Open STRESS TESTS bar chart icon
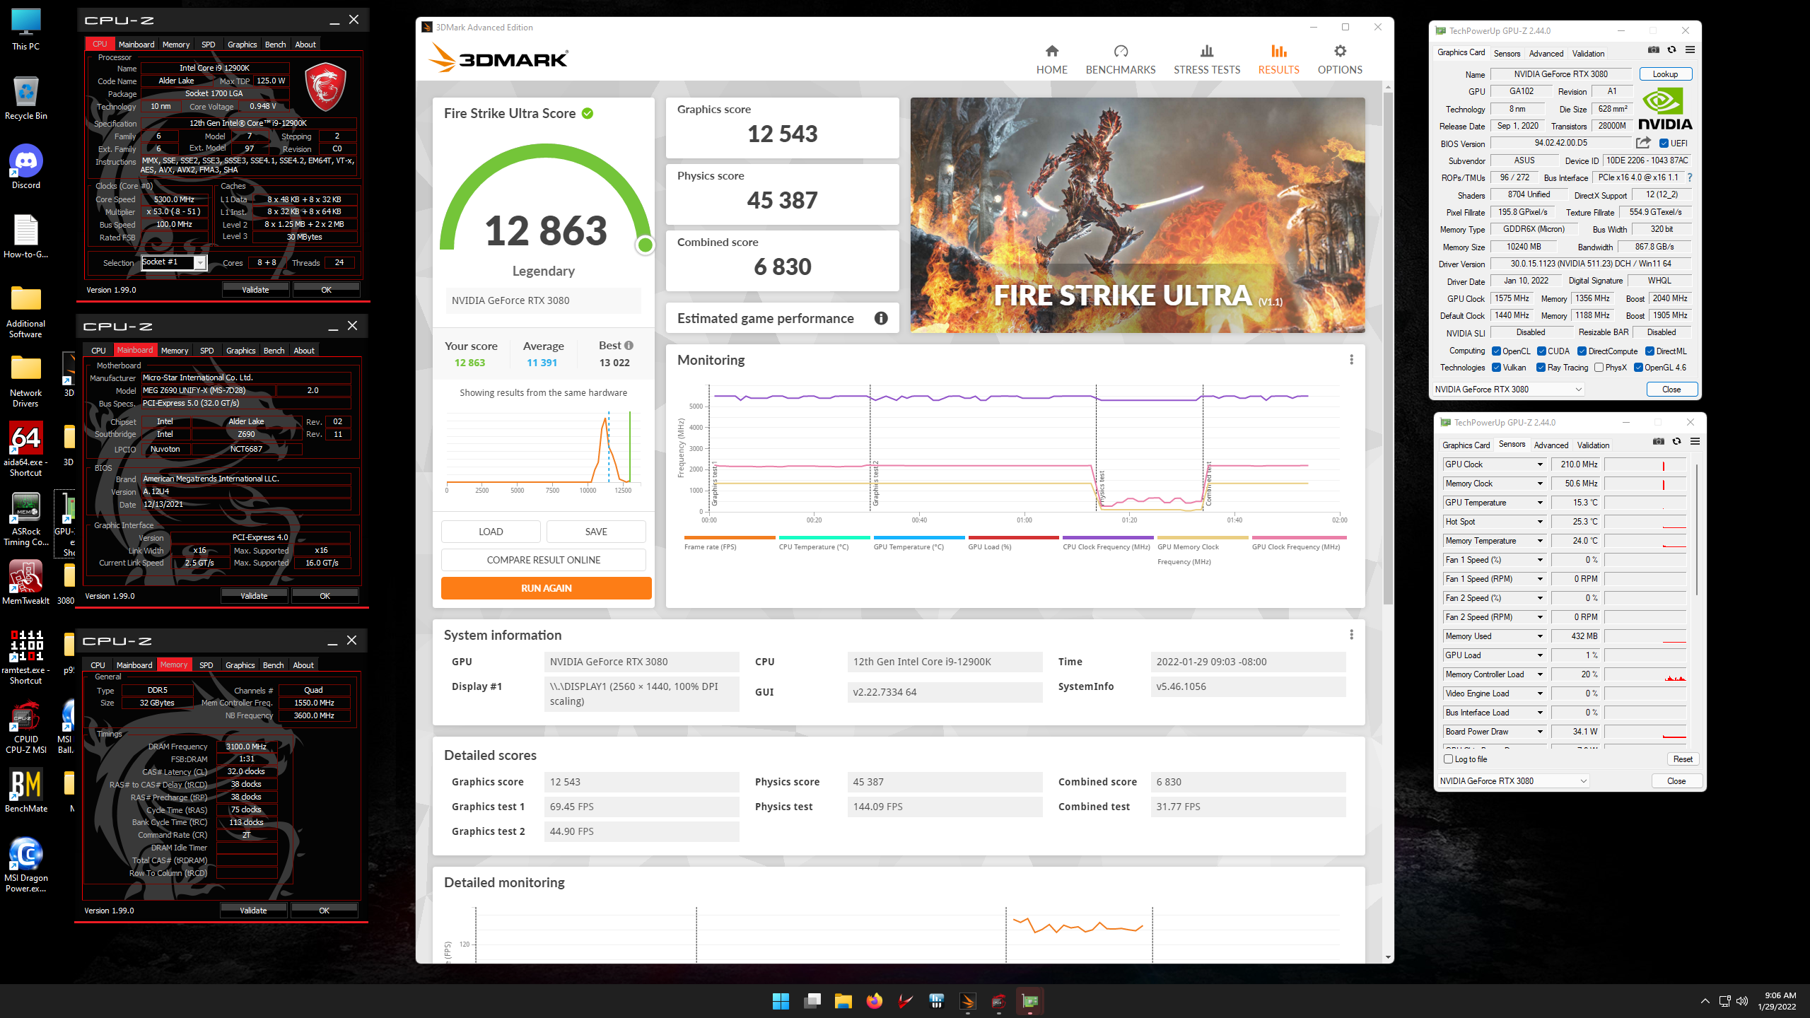The image size is (1810, 1018). [x=1206, y=51]
